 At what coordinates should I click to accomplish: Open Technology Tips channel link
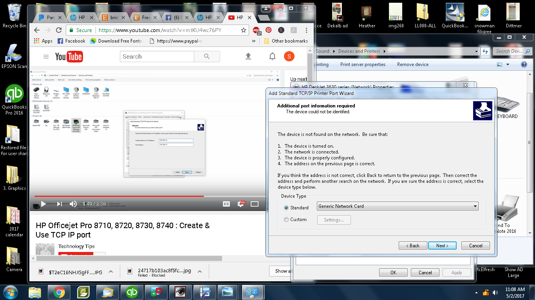point(76,246)
